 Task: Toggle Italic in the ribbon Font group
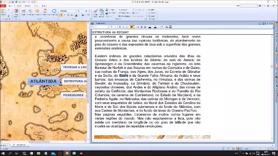[x=65, y=15]
